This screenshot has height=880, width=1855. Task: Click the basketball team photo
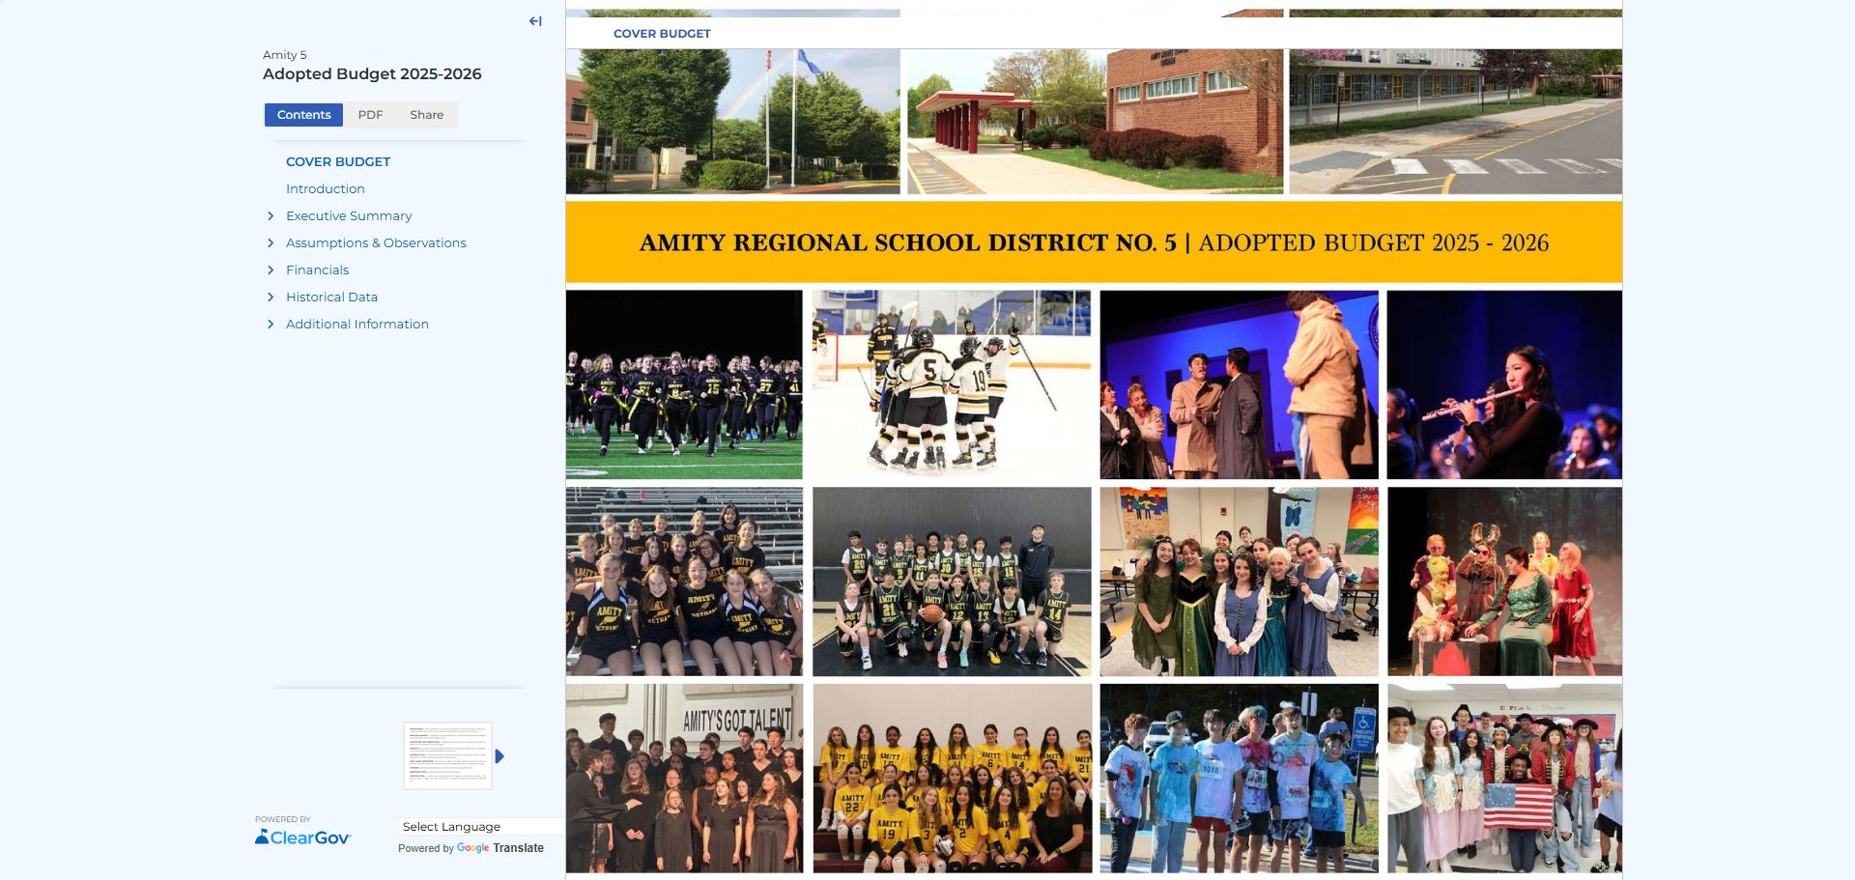pos(952,582)
